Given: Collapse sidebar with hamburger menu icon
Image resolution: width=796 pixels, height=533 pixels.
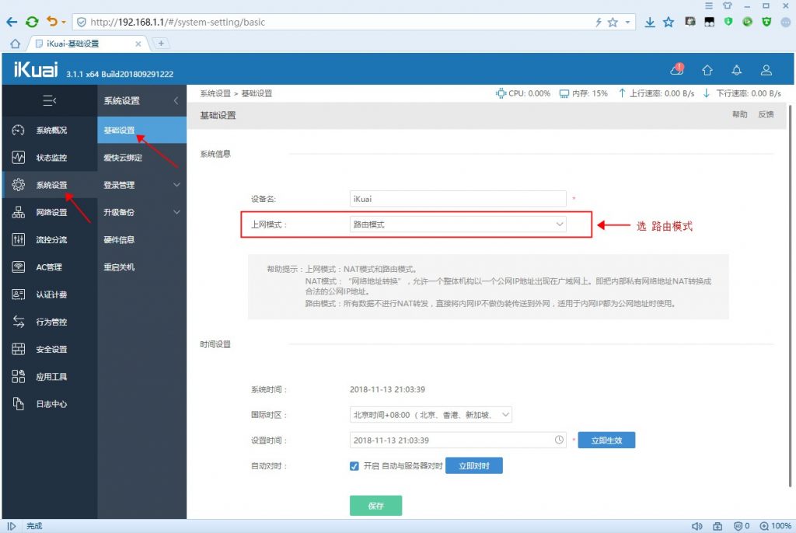Looking at the screenshot, I should coord(49,100).
